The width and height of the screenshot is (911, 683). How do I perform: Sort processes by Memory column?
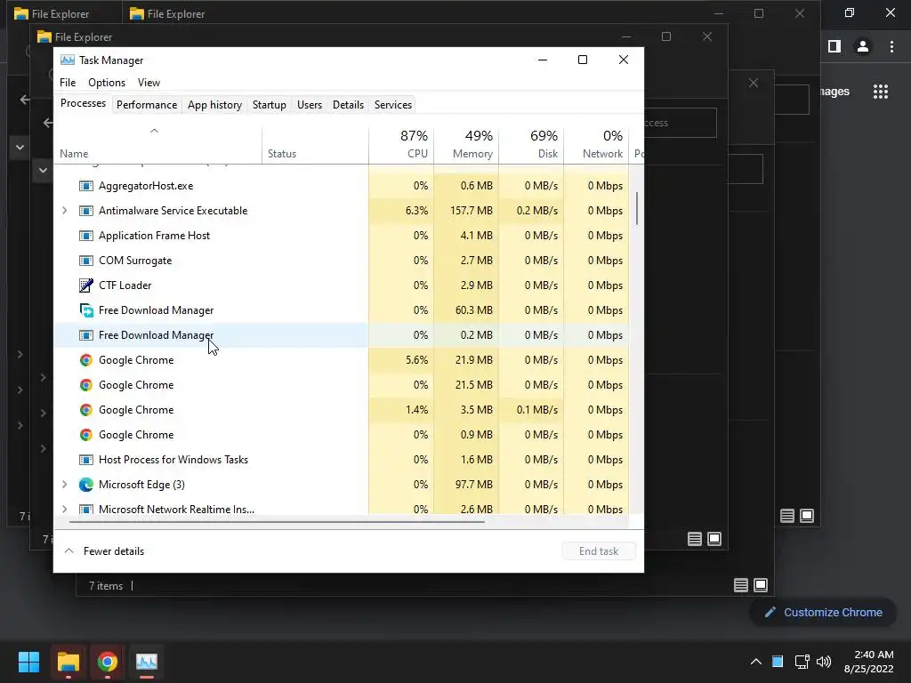(x=466, y=145)
